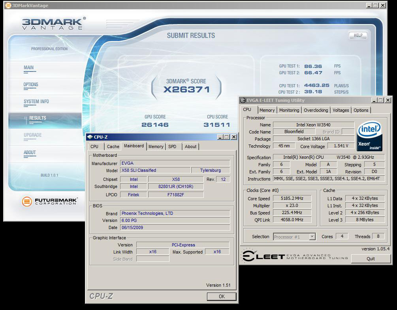Close the 3DMark Vantage window

point(383,5)
